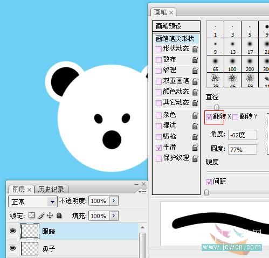Expand the 填充 slider arrow

point(114,215)
